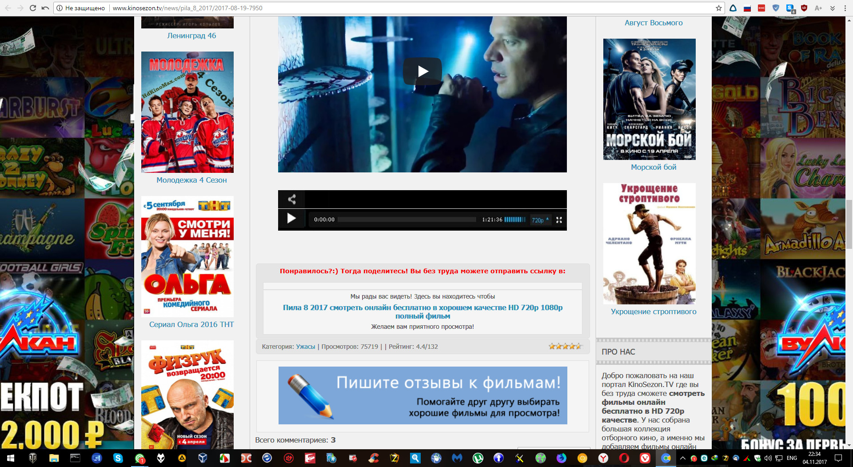Open the Укрощение строптивого text link
The image size is (853, 467).
tap(654, 311)
